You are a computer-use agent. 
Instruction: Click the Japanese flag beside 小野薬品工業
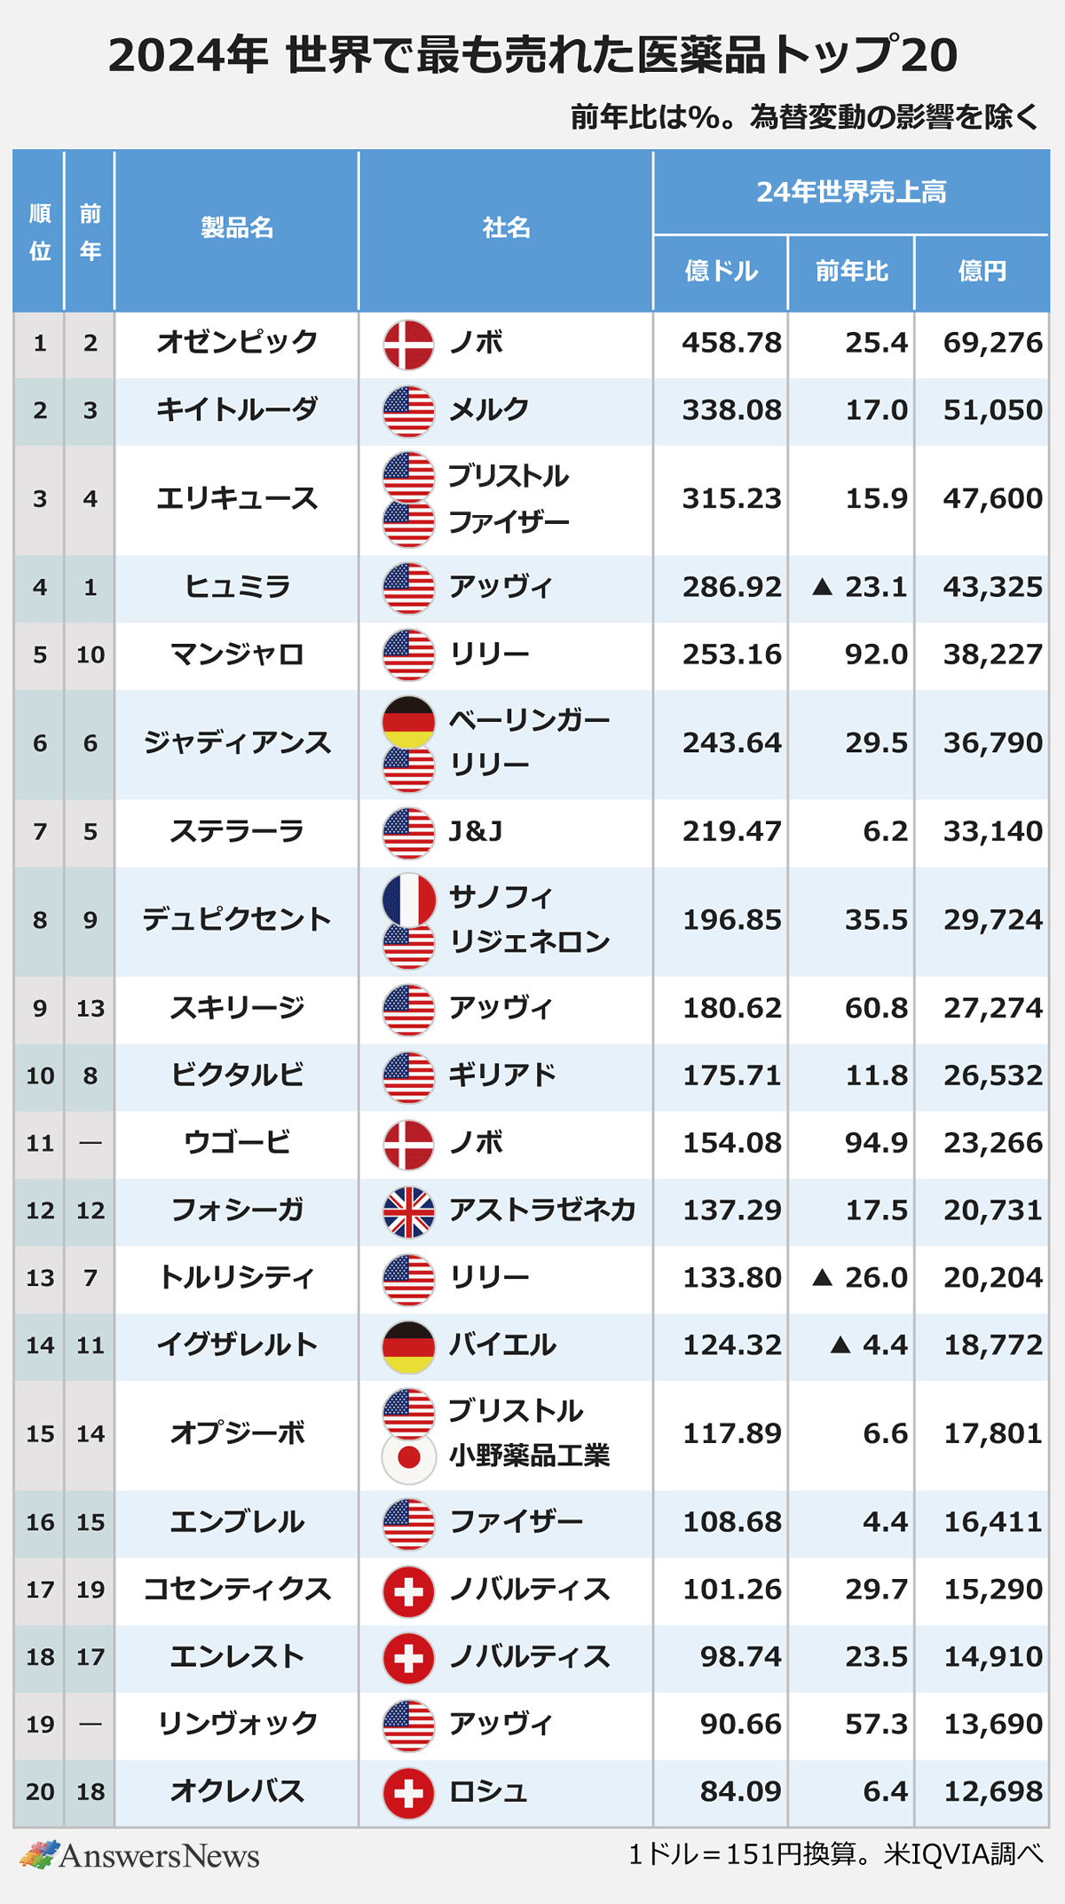(408, 1457)
